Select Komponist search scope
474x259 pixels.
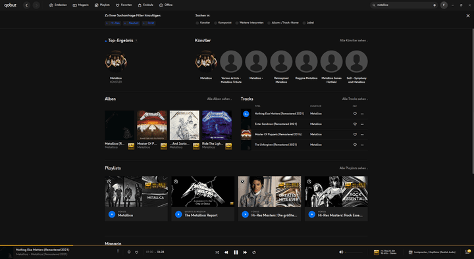223,22
